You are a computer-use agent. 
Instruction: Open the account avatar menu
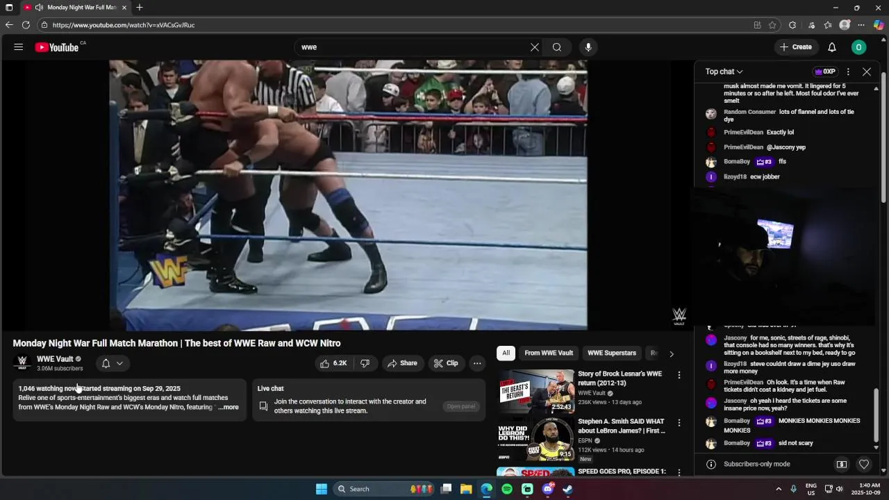[x=859, y=47]
